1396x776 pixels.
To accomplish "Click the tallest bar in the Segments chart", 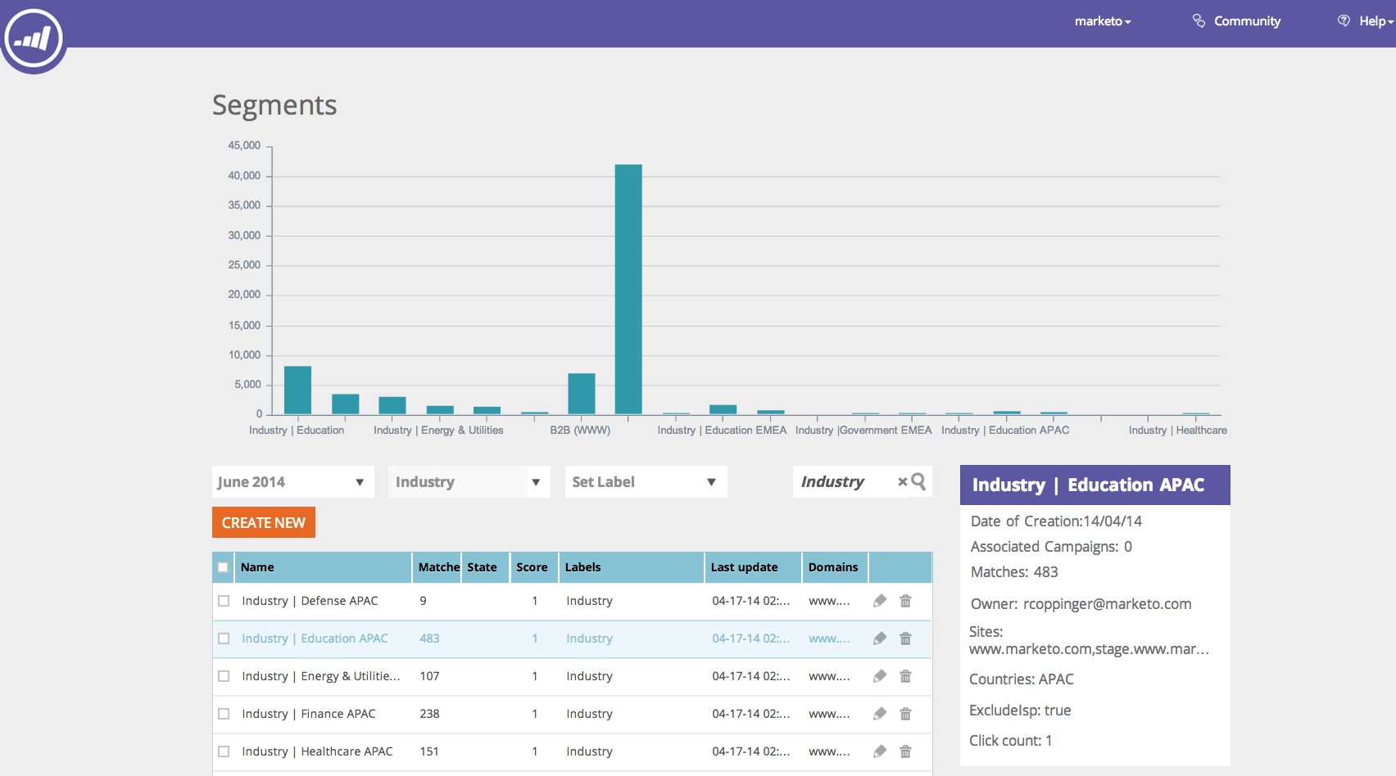I will pyautogui.click(x=628, y=289).
